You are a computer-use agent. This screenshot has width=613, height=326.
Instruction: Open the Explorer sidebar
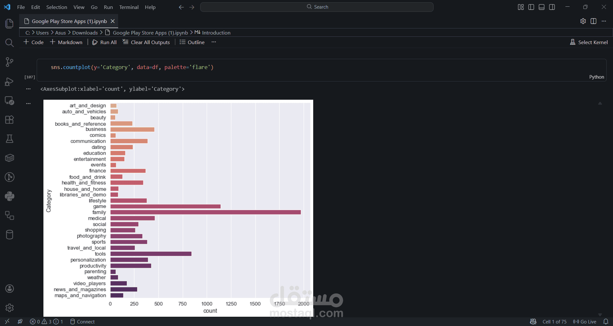(9, 23)
